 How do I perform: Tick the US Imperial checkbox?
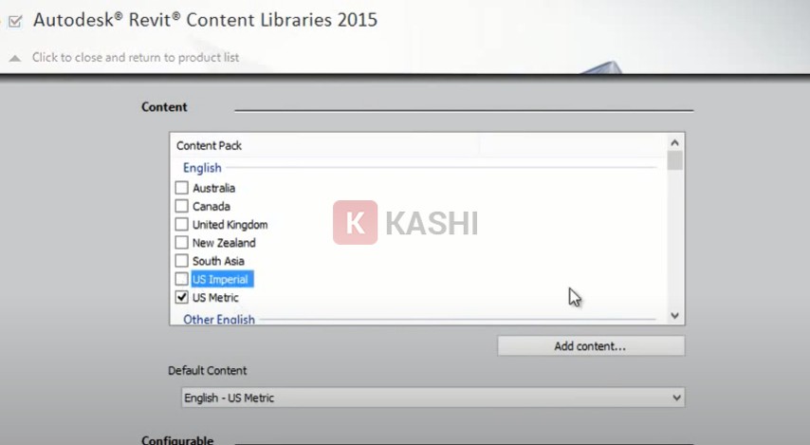[182, 280]
